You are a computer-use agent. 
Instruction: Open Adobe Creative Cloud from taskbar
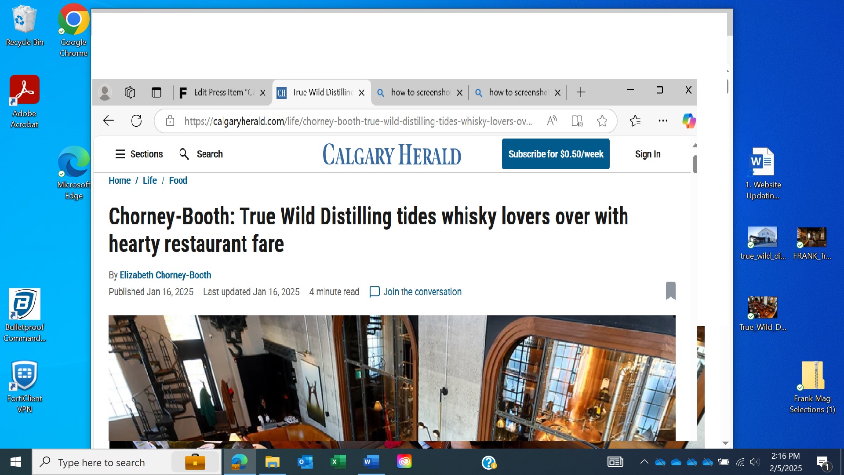pyautogui.click(x=404, y=462)
